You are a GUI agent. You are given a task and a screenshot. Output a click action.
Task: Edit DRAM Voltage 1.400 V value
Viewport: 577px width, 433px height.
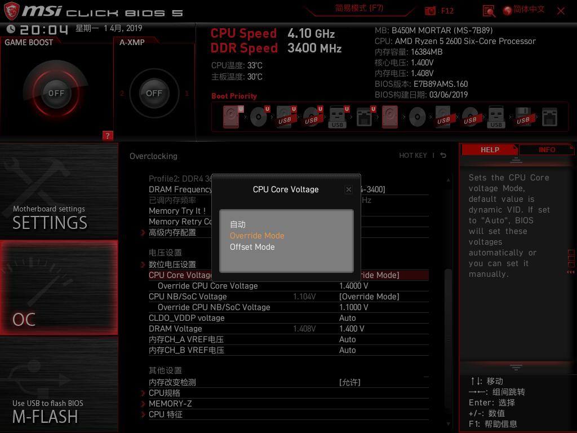point(352,329)
